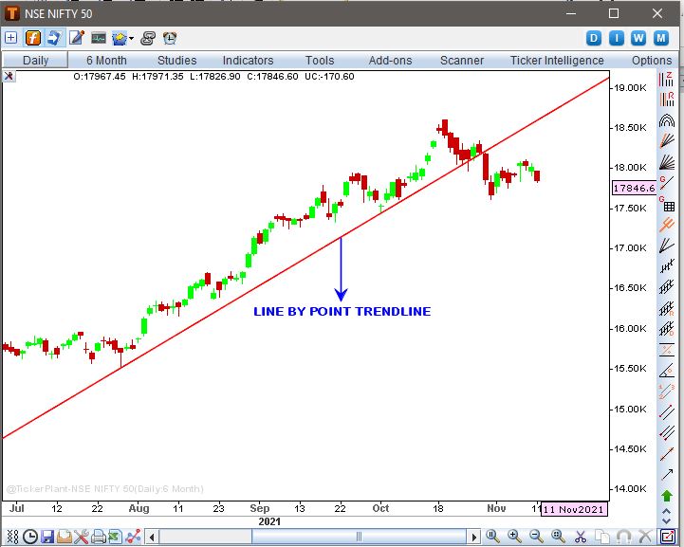Viewport: 684px width, 547px height.
Task: Select the Fibonacci Z zone lines tool
Action: click(666, 80)
